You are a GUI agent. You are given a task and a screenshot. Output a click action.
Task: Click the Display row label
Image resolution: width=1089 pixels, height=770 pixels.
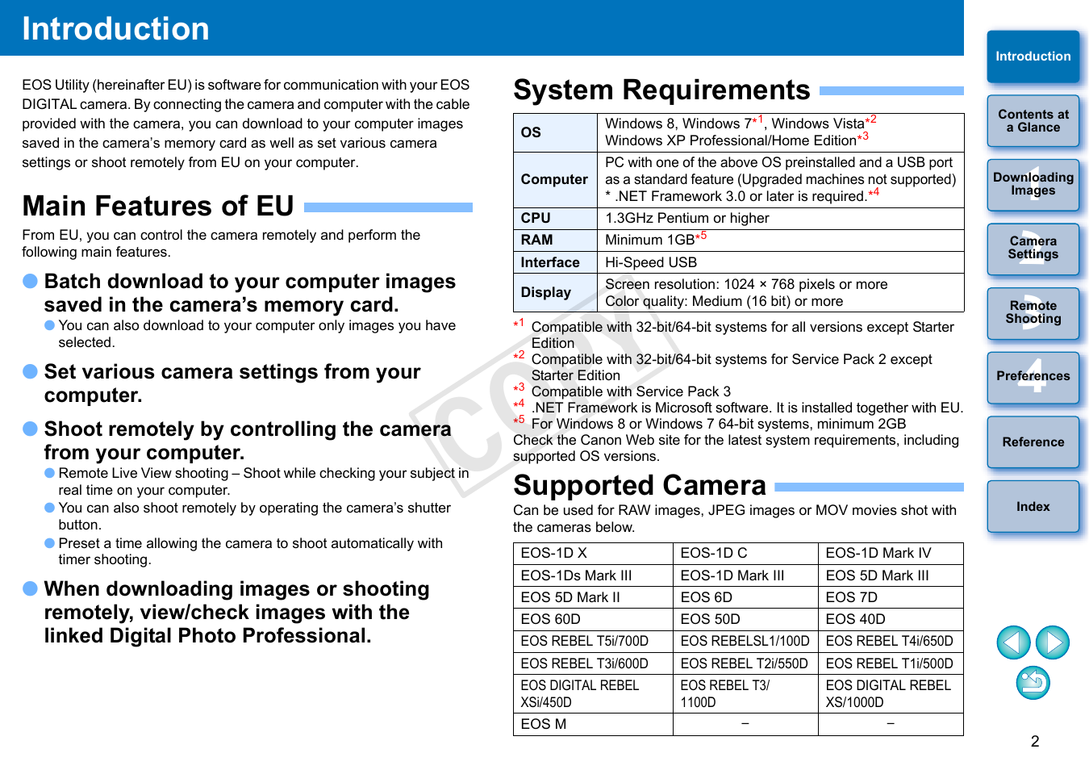tap(555, 293)
